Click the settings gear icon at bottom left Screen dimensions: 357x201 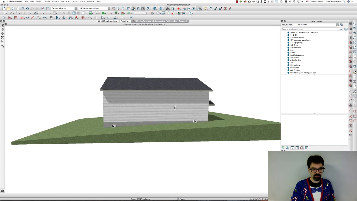click(x=2, y=191)
